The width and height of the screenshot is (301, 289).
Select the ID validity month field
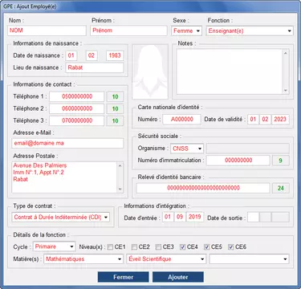click(x=265, y=120)
